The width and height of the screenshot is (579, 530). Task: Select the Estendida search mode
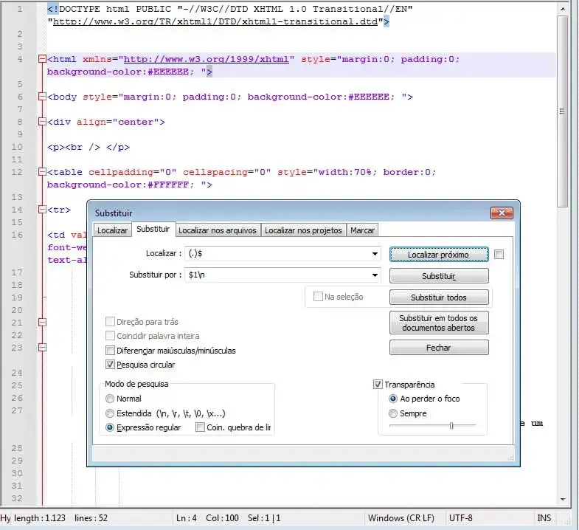(x=111, y=413)
